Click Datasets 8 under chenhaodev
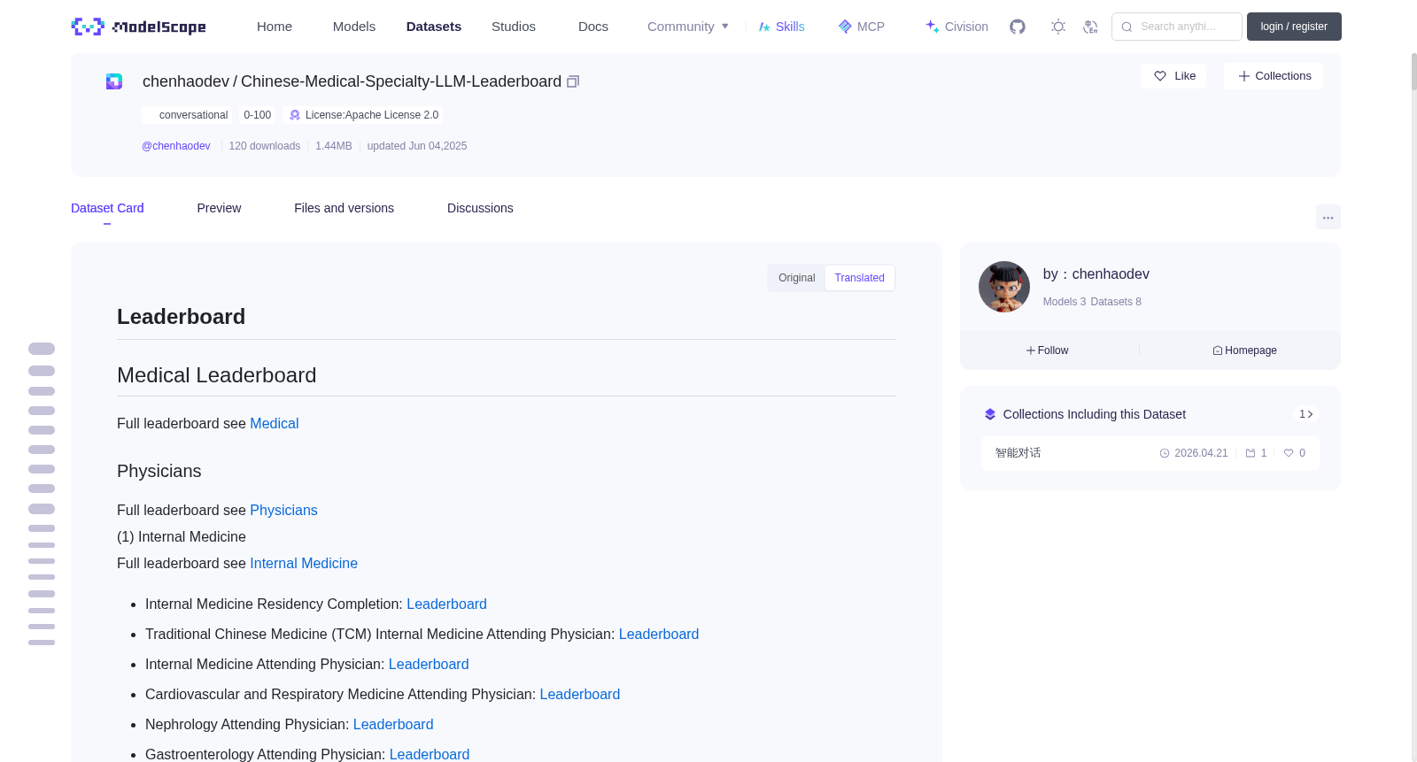 1116,302
